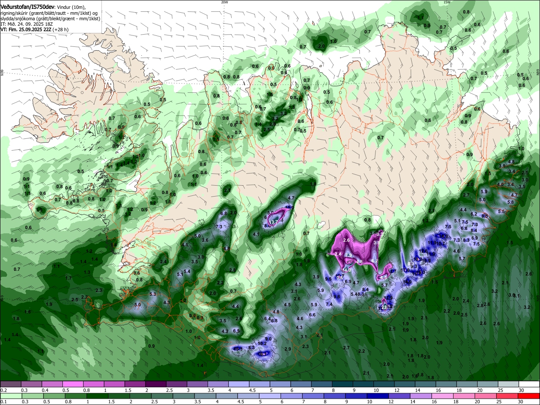This screenshot has height=405, width=540.
Task: Select the white 30 swatch in the top legend row
Action: (x=529, y=384)
